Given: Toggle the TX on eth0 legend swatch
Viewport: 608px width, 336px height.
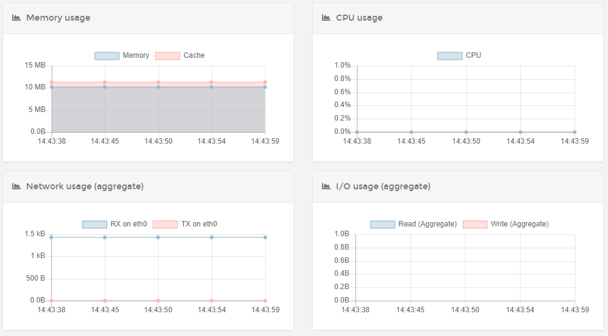Looking at the screenshot, I should coord(165,225).
